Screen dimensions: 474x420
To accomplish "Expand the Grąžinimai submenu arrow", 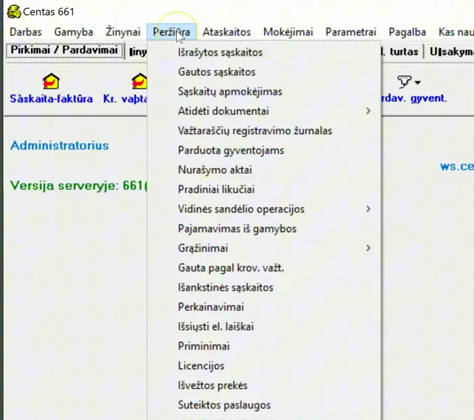I will (x=368, y=248).
